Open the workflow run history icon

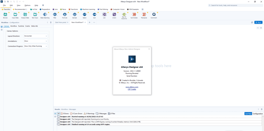pyautogui.click(x=252, y=22)
